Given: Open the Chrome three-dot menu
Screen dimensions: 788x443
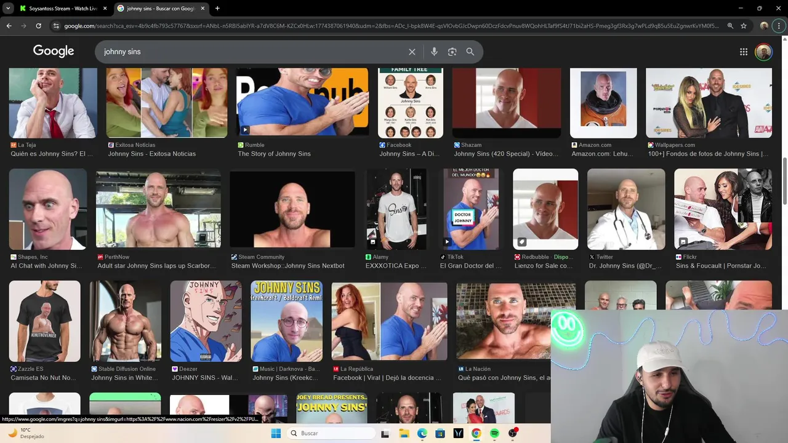Looking at the screenshot, I should coord(779,26).
